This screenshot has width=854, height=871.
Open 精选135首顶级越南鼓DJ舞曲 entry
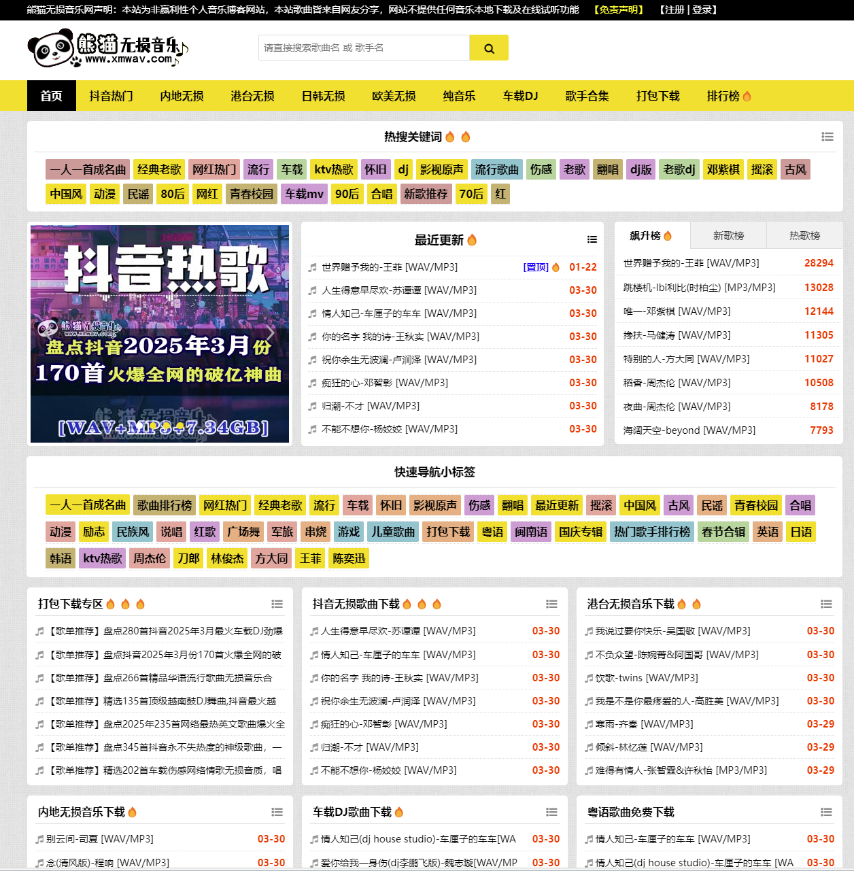[162, 701]
